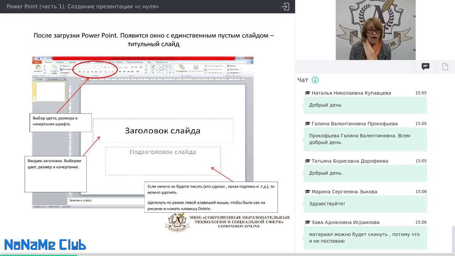The width and height of the screenshot is (455, 256).
Task: Click the graduation cap beside Хава Аднановна Исраилова
Action: [x=307, y=223]
